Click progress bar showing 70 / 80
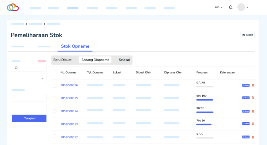Image resolution: width=267 pixels, height=145 pixels. pos(205,125)
